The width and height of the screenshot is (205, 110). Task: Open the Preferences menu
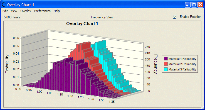point(42,11)
